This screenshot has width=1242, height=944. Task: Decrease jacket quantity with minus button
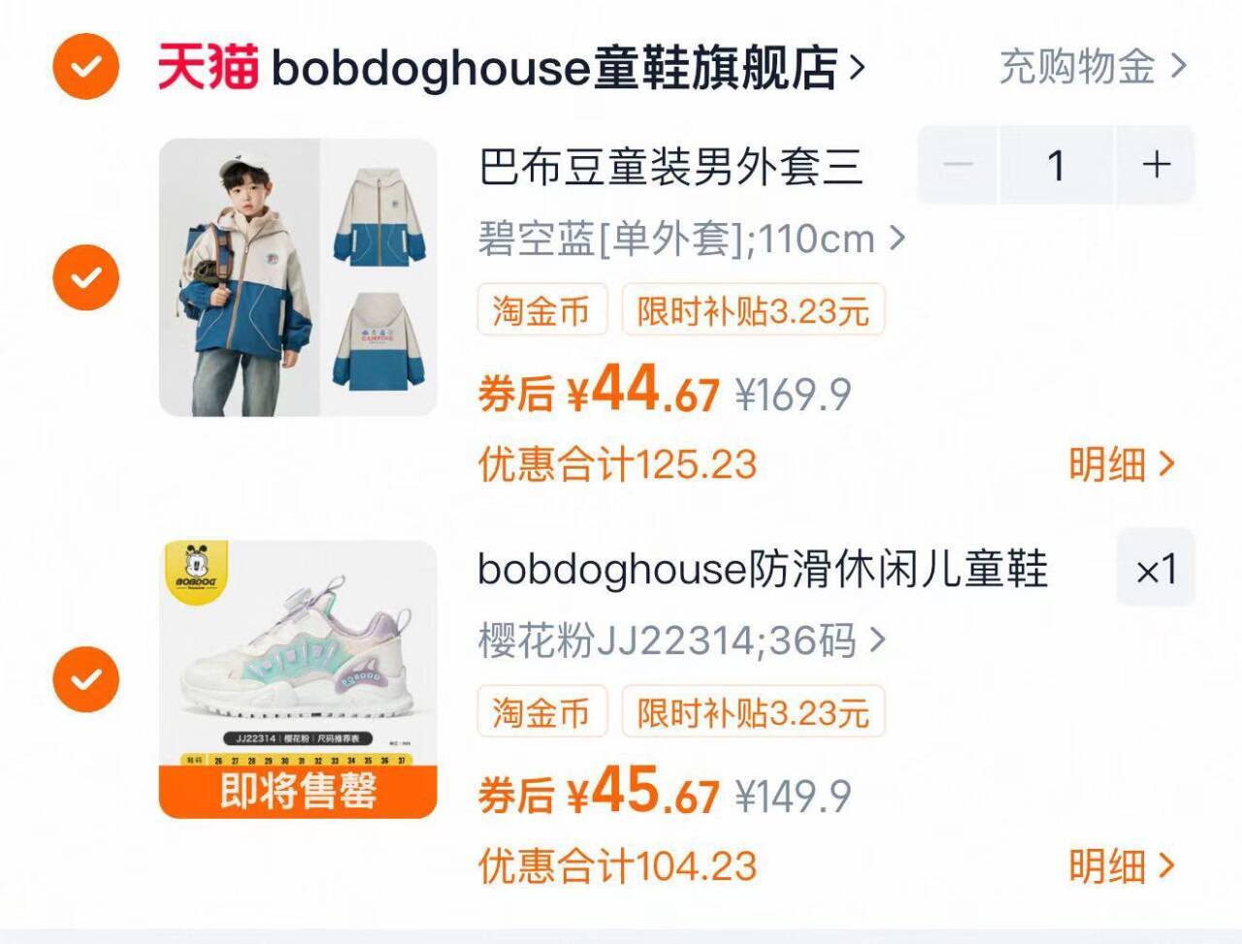(x=957, y=165)
